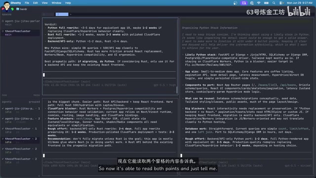Click the 'agents' sidebar header

click(x=6, y=102)
